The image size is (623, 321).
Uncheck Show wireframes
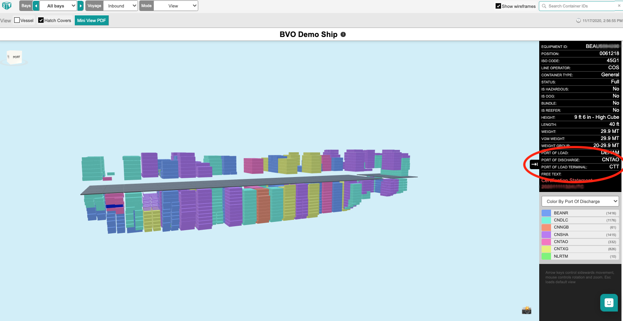[498, 6]
